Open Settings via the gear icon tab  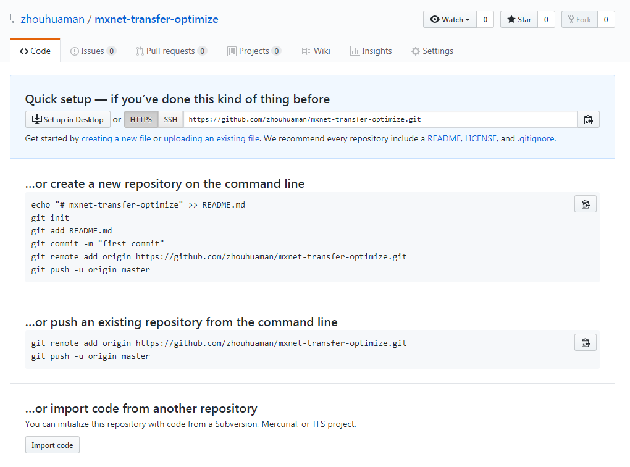pos(432,51)
